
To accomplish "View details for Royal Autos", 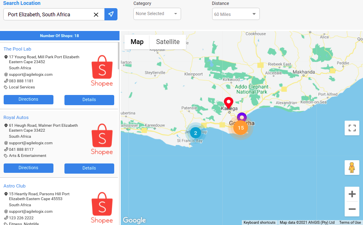I will click(x=89, y=168).
